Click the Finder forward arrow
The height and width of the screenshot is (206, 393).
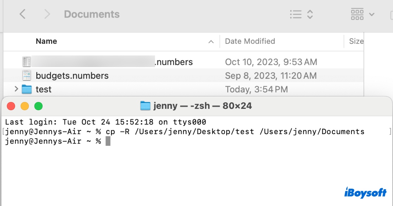47,14
